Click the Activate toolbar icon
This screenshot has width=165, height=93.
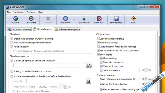pyautogui.click(x=15, y=19)
